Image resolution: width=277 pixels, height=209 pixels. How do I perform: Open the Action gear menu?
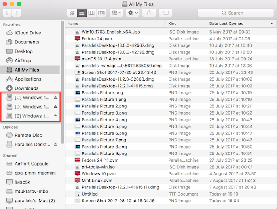click(x=133, y=13)
